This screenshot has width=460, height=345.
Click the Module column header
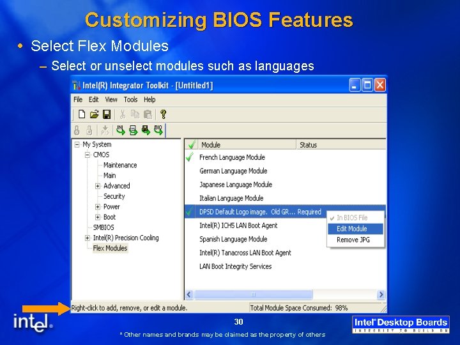[247, 144]
